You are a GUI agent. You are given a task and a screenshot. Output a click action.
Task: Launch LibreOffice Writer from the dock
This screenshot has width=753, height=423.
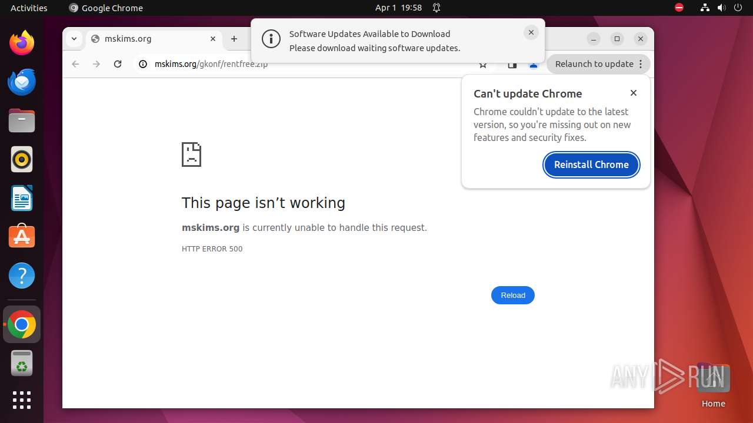(22, 198)
